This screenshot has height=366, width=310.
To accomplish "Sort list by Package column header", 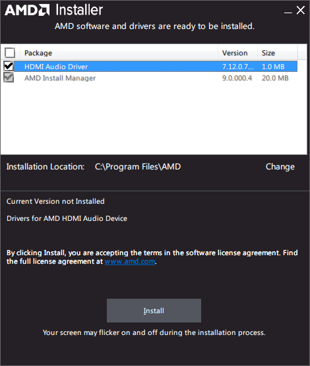I will point(119,53).
